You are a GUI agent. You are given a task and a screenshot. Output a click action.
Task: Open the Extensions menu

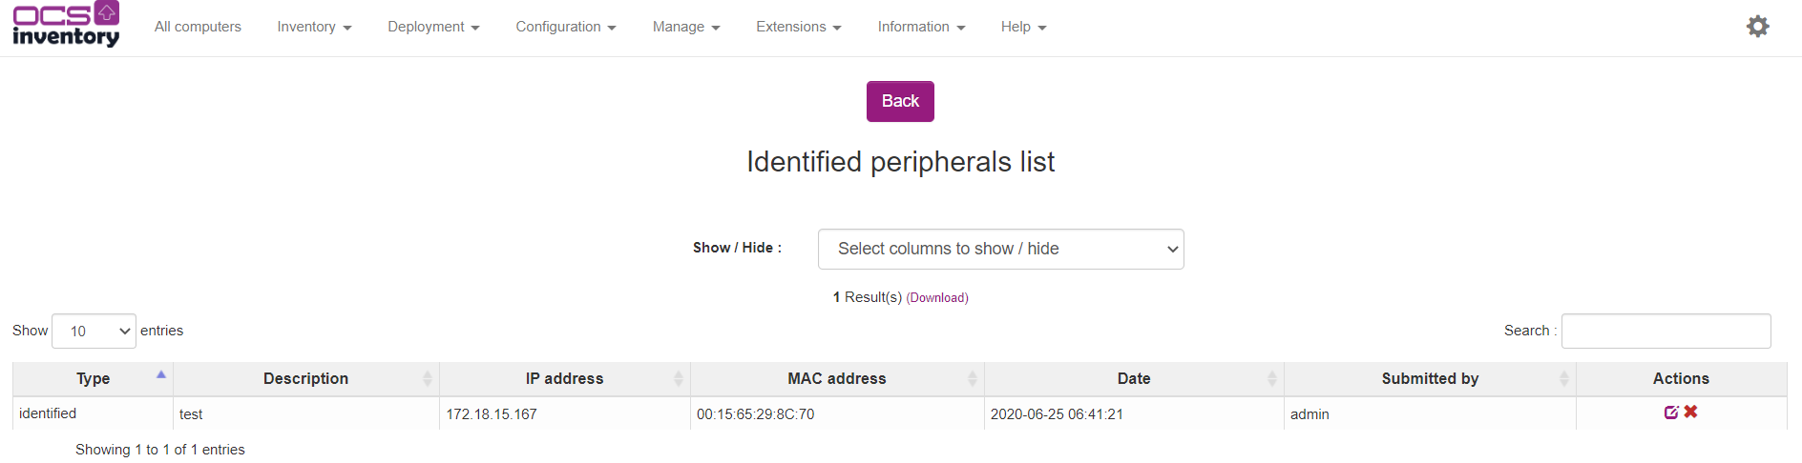[x=798, y=27]
